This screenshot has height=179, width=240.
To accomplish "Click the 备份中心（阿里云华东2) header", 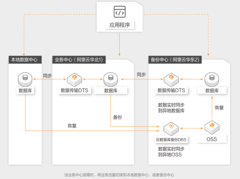I will 175,60.
